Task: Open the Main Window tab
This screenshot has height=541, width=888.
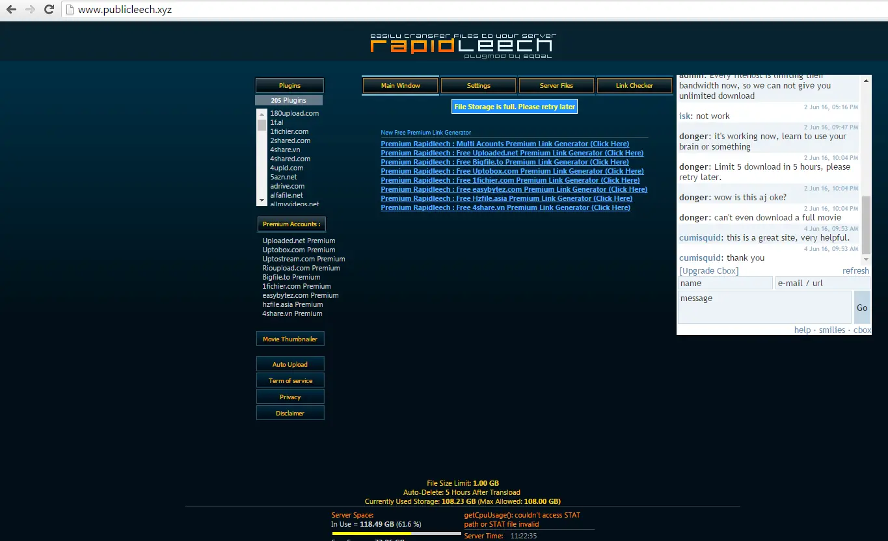Action: coord(401,86)
